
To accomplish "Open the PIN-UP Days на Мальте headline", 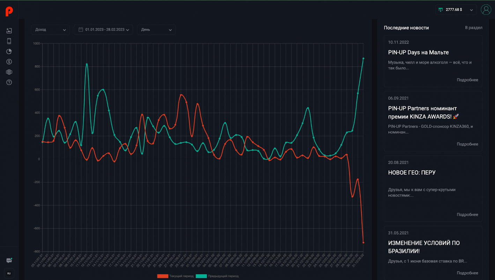I will point(419,52).
